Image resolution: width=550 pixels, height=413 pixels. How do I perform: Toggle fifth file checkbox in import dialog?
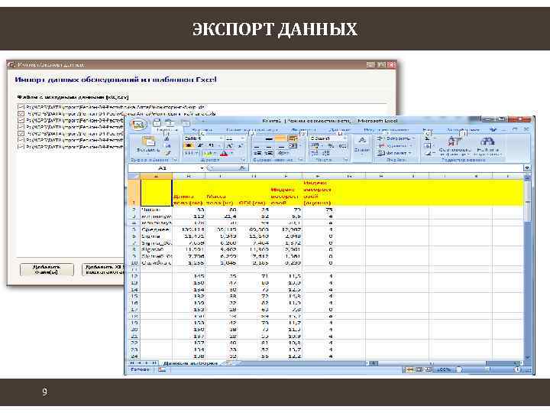[21, 133]
